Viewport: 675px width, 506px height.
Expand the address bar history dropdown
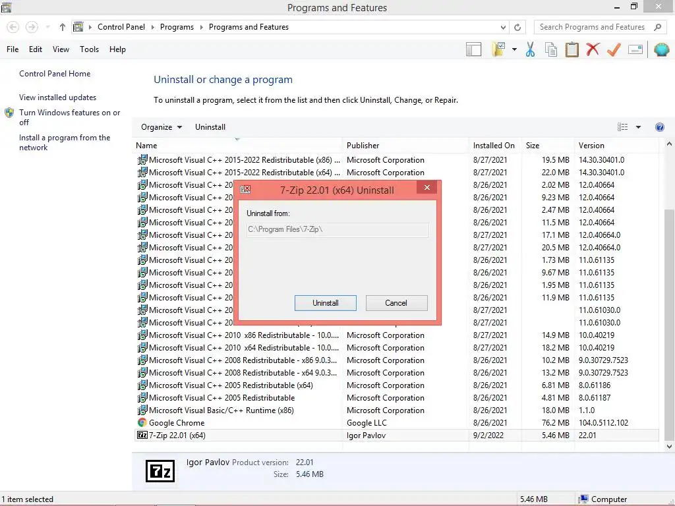coord(503,27)
